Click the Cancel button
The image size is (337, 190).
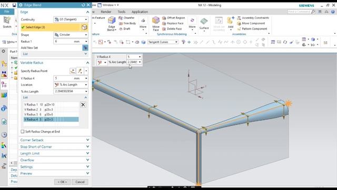coord(80,182)
